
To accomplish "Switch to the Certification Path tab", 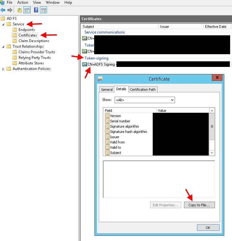I will pos(143,90).
